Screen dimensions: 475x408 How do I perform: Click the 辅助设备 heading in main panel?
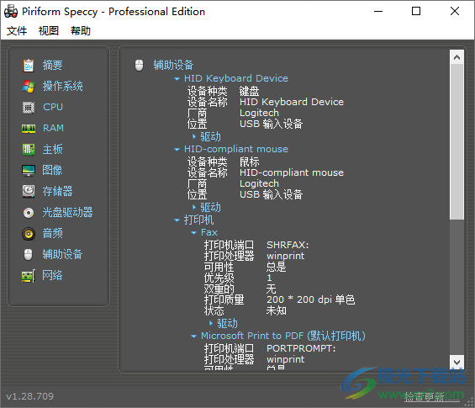(x=173, y=65)
